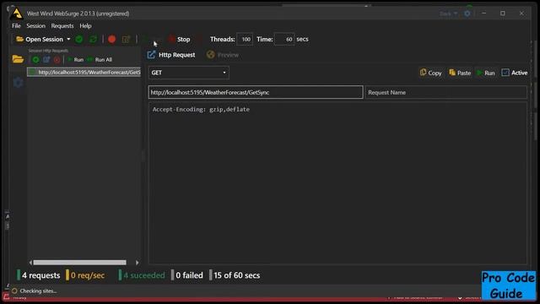Click the Request Name field
Screen dimensions: 540x304
coord(445,92)
